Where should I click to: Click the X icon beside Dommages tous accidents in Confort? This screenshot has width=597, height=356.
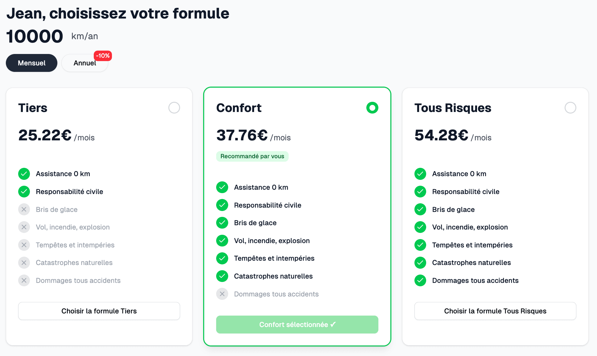pyautogui.click(x=222, y=294)
